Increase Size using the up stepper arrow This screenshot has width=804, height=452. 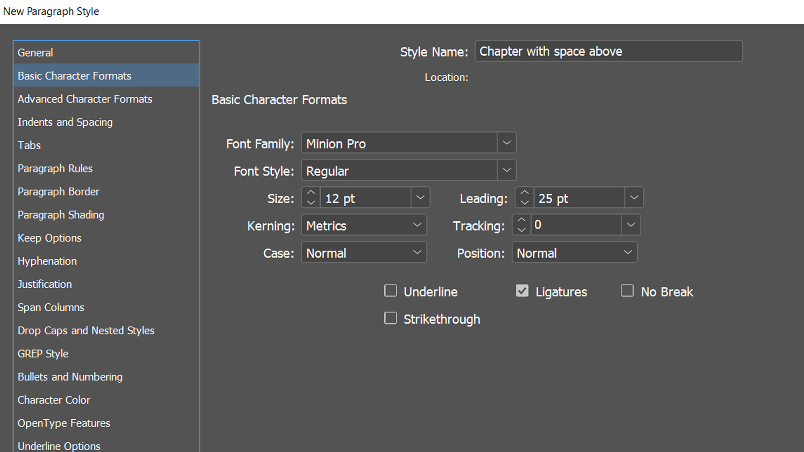(310, 193)
